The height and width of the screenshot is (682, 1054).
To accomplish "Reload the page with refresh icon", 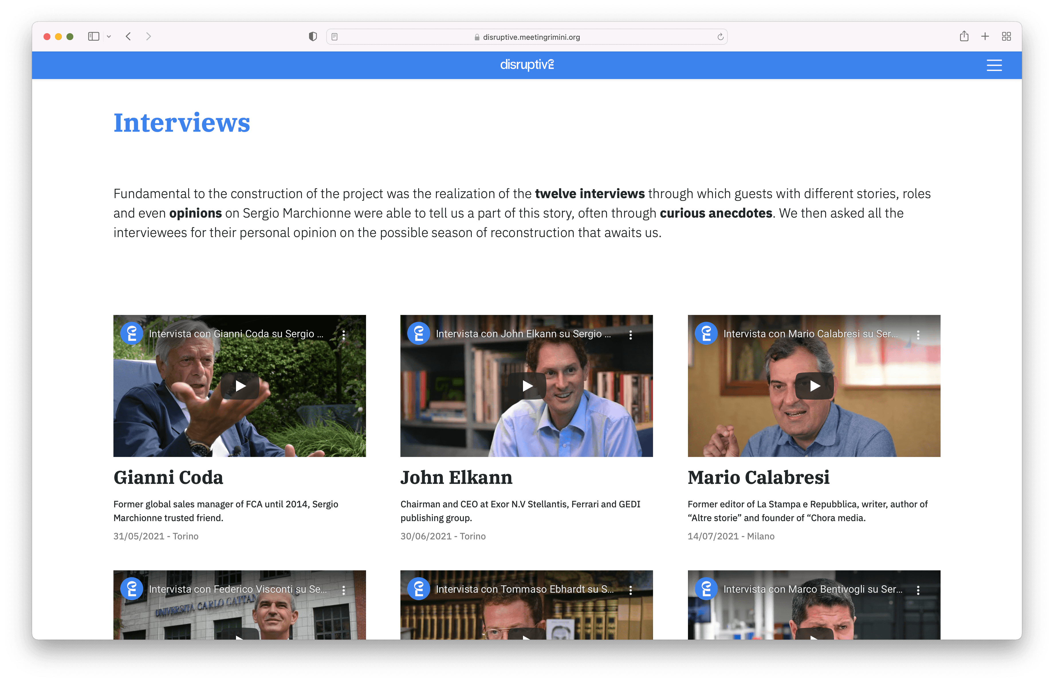I will pyautogui.click(x=720, y=37).
